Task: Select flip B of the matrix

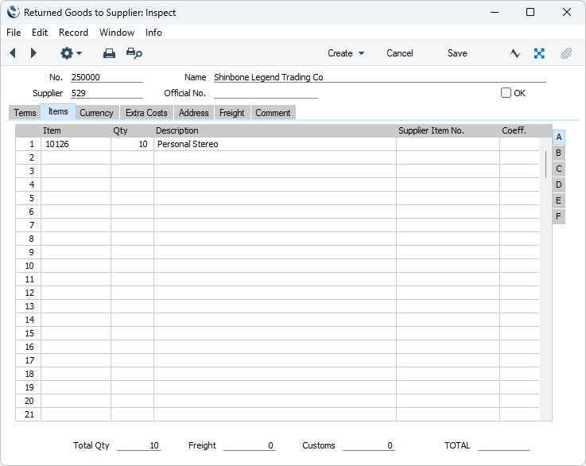Action: tap(558, 153)
